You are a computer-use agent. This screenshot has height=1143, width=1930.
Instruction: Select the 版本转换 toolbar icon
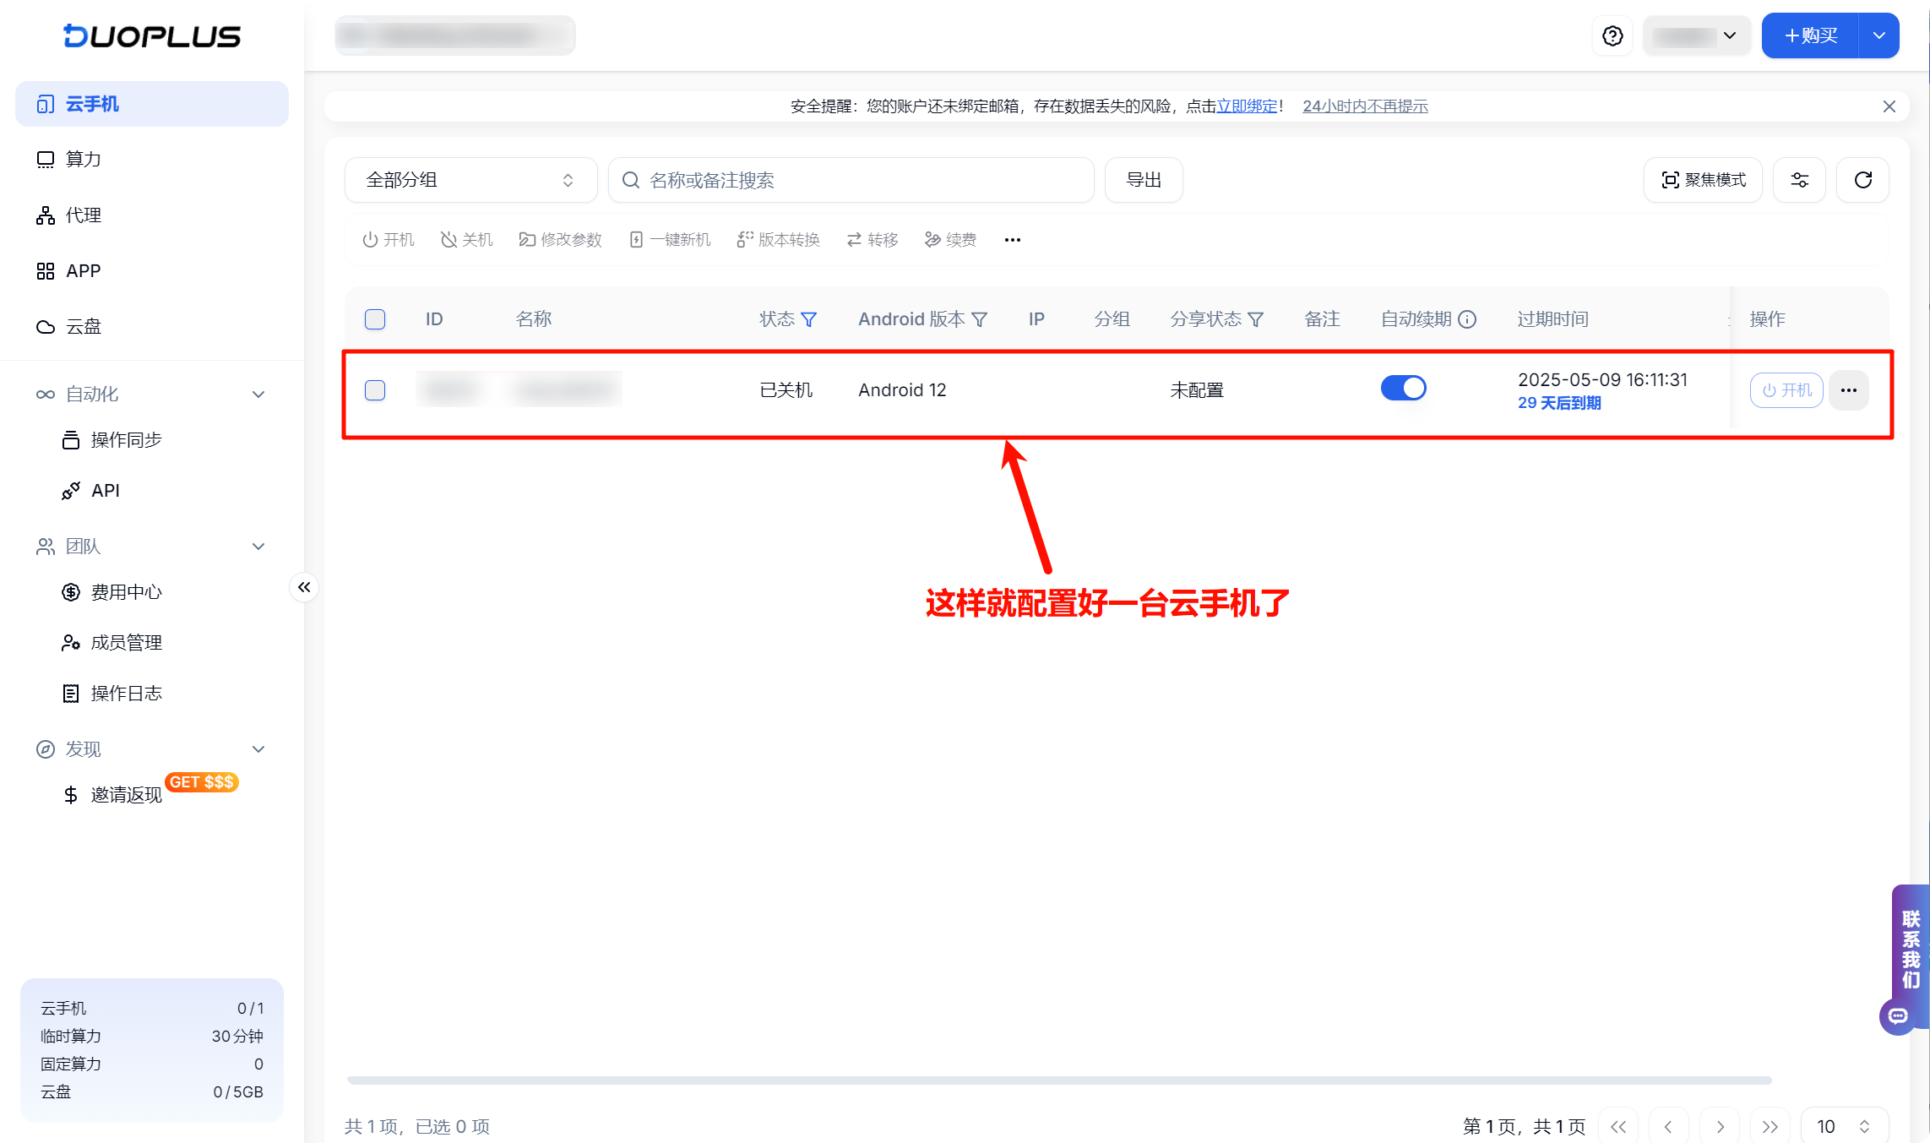(x=778, y=239)
